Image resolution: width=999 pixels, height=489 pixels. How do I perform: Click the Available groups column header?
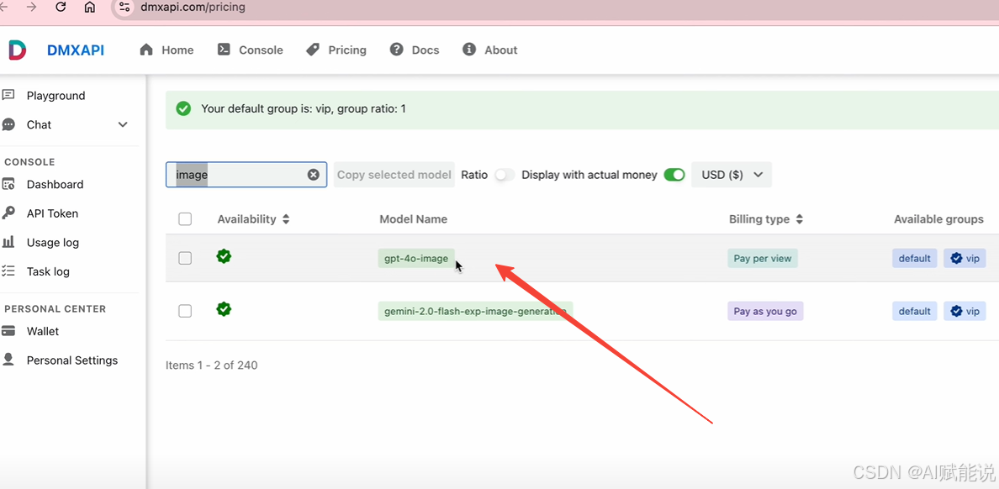938,219
